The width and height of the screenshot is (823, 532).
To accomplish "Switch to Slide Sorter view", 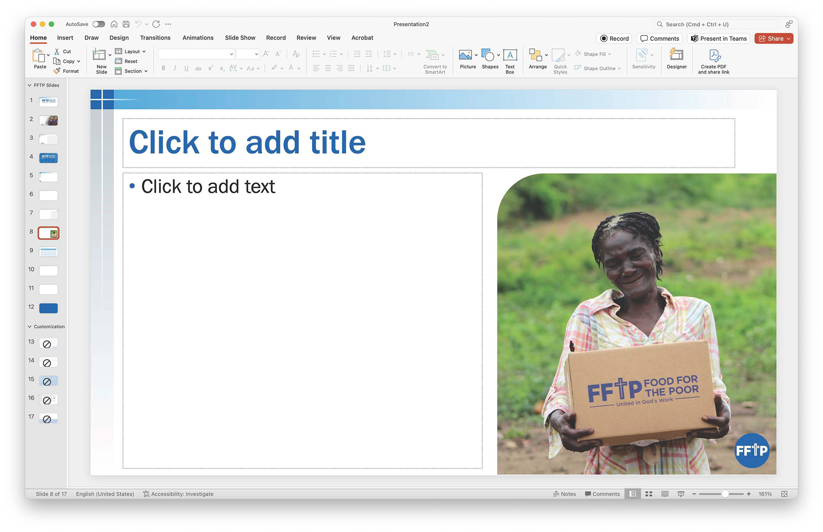I will tap(649, 494).
